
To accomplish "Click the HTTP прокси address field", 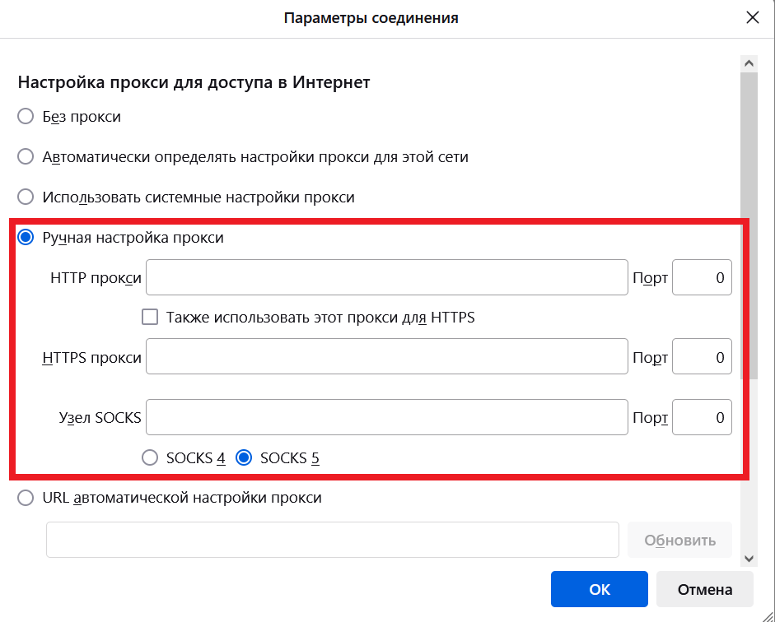I will tap(386, 278).
